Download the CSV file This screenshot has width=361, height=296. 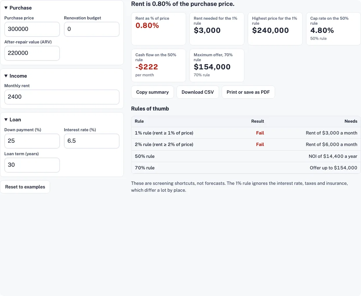[198, 92]
